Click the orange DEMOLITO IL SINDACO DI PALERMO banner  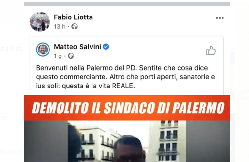[127, 108]
